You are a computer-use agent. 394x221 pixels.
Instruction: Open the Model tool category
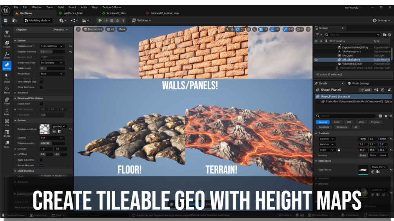7,78
